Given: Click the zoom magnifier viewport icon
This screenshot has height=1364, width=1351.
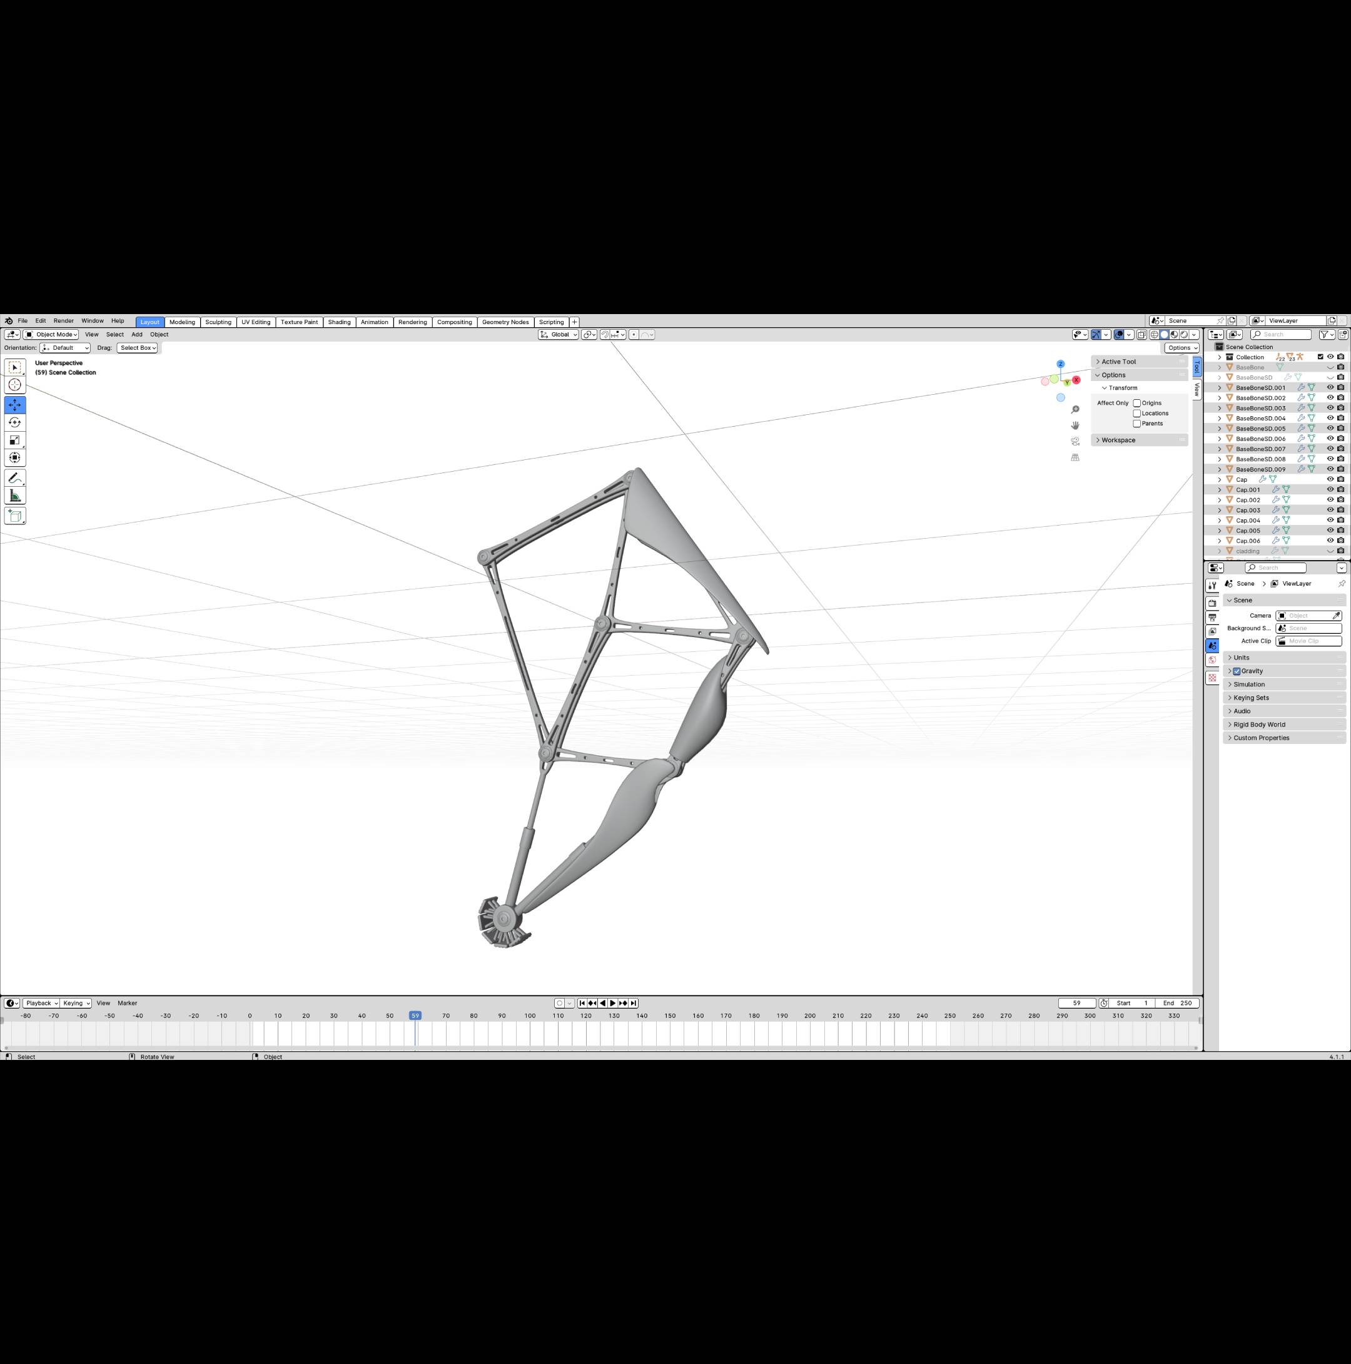Looking at the screenshot, I should 1075,409.
